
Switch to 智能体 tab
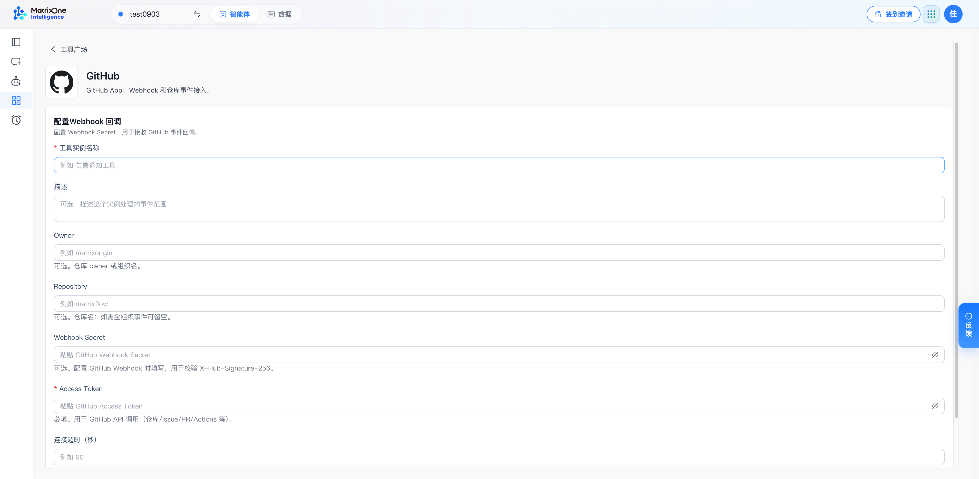234,14
